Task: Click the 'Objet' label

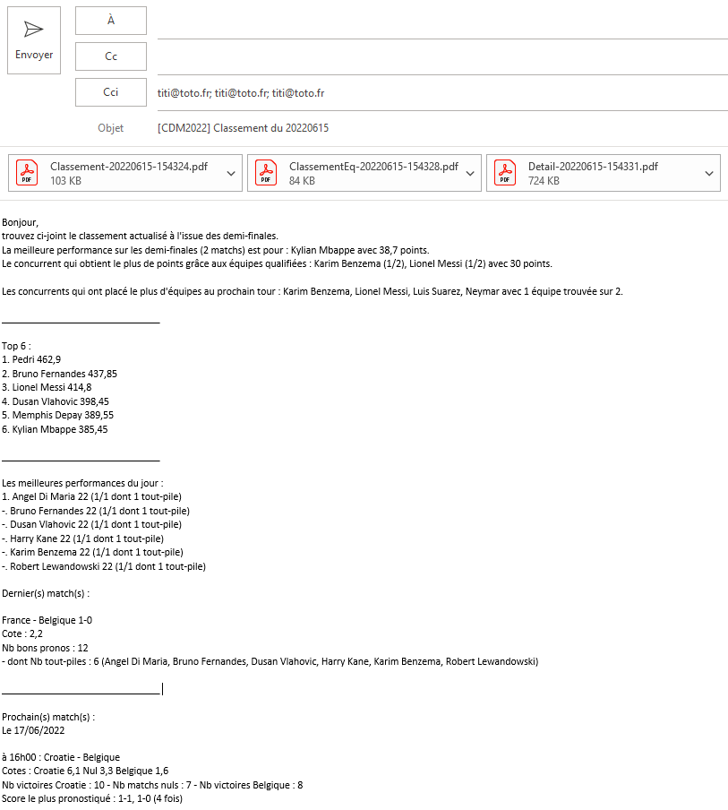Action: coord(110,128)
